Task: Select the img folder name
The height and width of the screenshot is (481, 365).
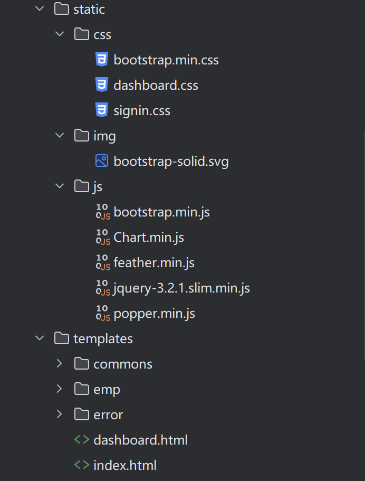Action: coord(104,136)
